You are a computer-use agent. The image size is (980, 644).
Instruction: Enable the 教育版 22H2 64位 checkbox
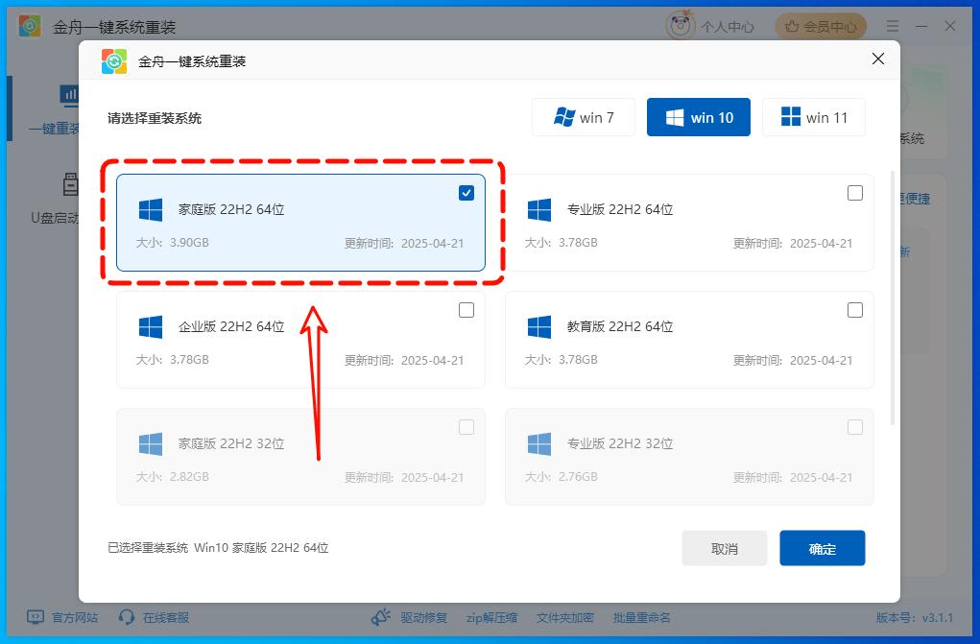tap(855, 309)
